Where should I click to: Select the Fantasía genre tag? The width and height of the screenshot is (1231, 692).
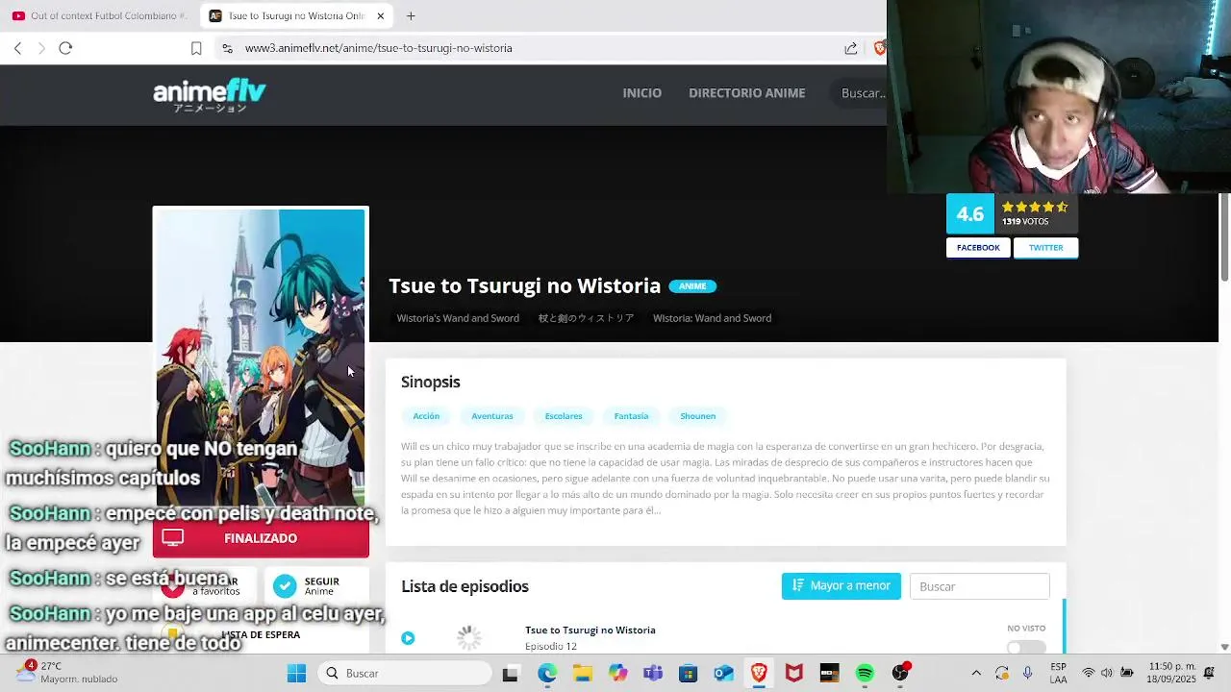(x=631, y=416)
